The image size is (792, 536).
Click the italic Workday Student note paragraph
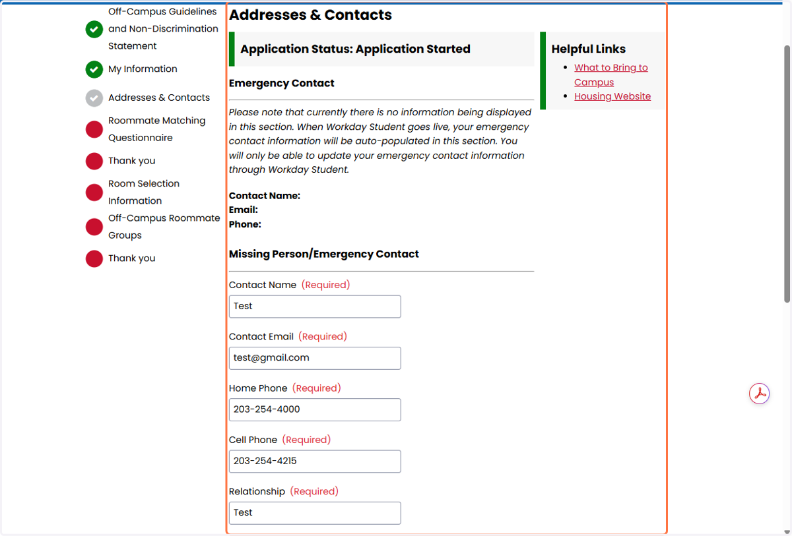[x=380, y=141]
